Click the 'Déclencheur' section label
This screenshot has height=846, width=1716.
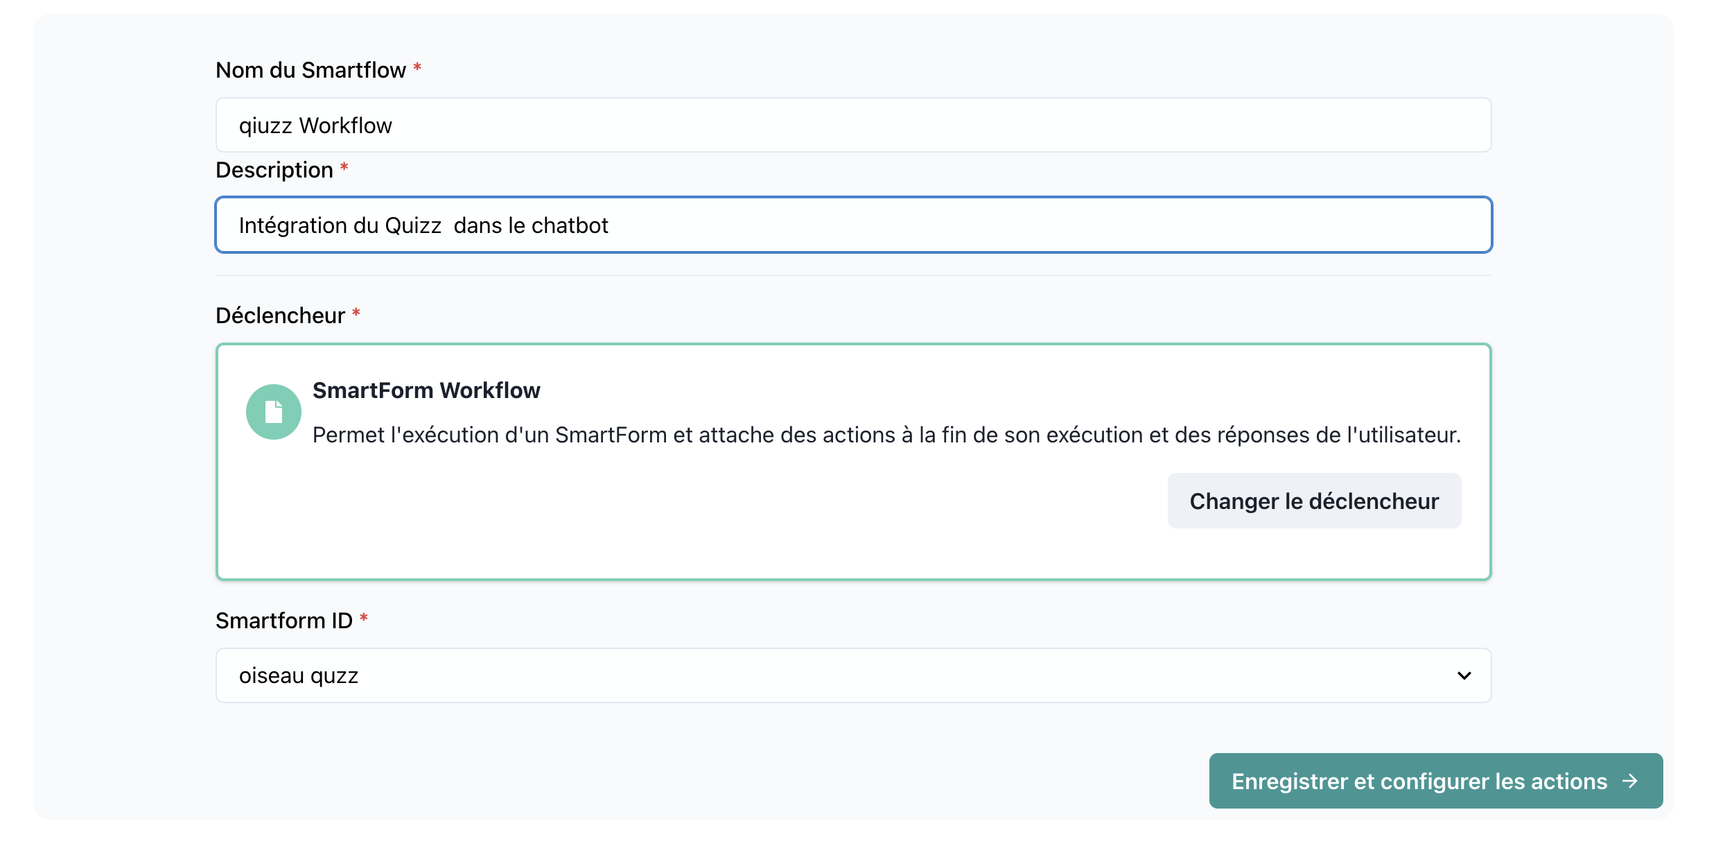point(280,316)
